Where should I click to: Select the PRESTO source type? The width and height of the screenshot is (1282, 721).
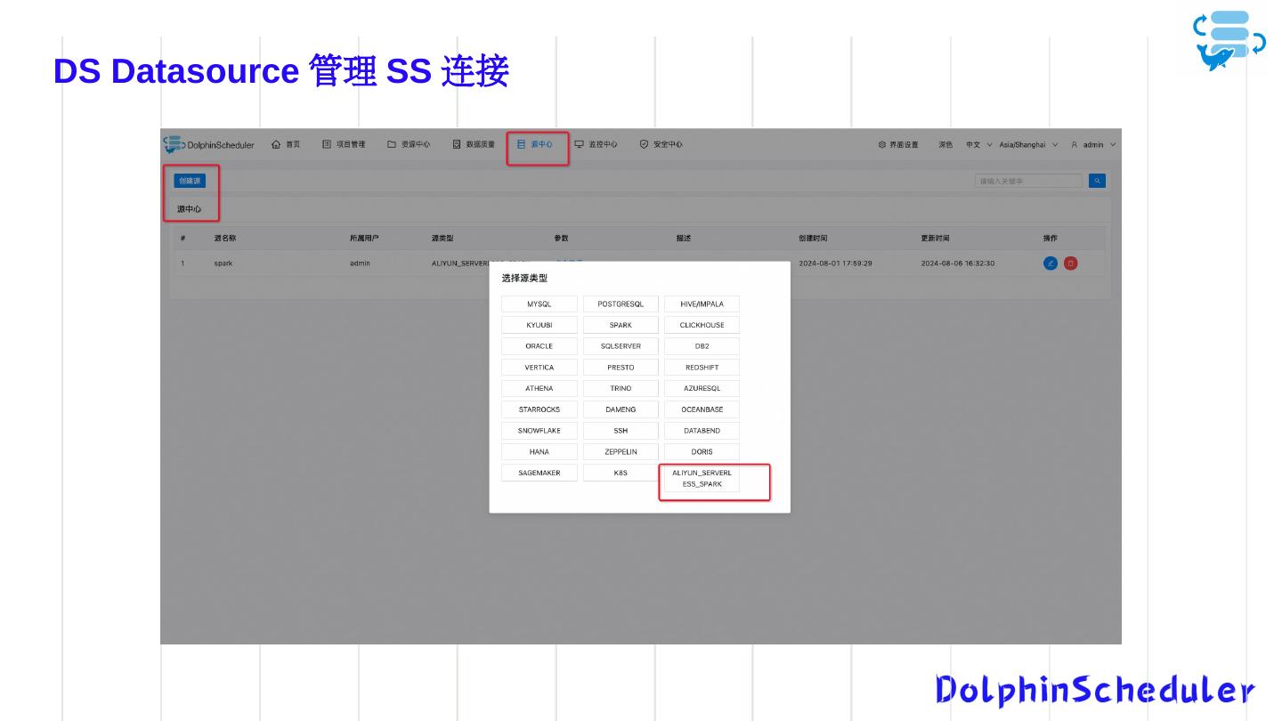[x=621, y=368]
